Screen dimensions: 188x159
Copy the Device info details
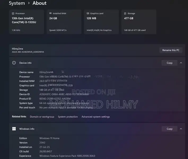(x=169, y=63)
